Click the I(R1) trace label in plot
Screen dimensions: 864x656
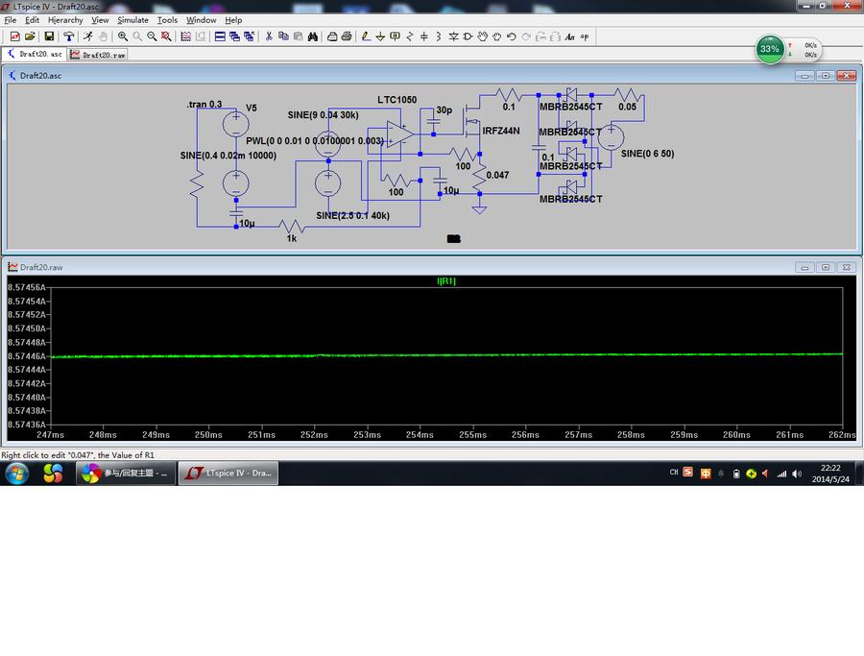click(446, 281)
